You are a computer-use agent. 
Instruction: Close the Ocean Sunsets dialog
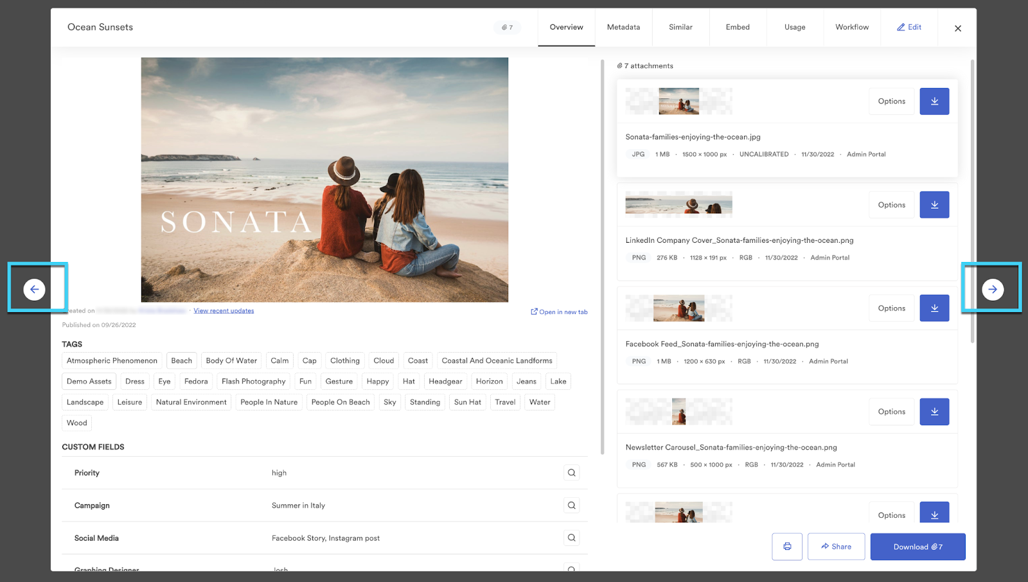tap(958, 28)
